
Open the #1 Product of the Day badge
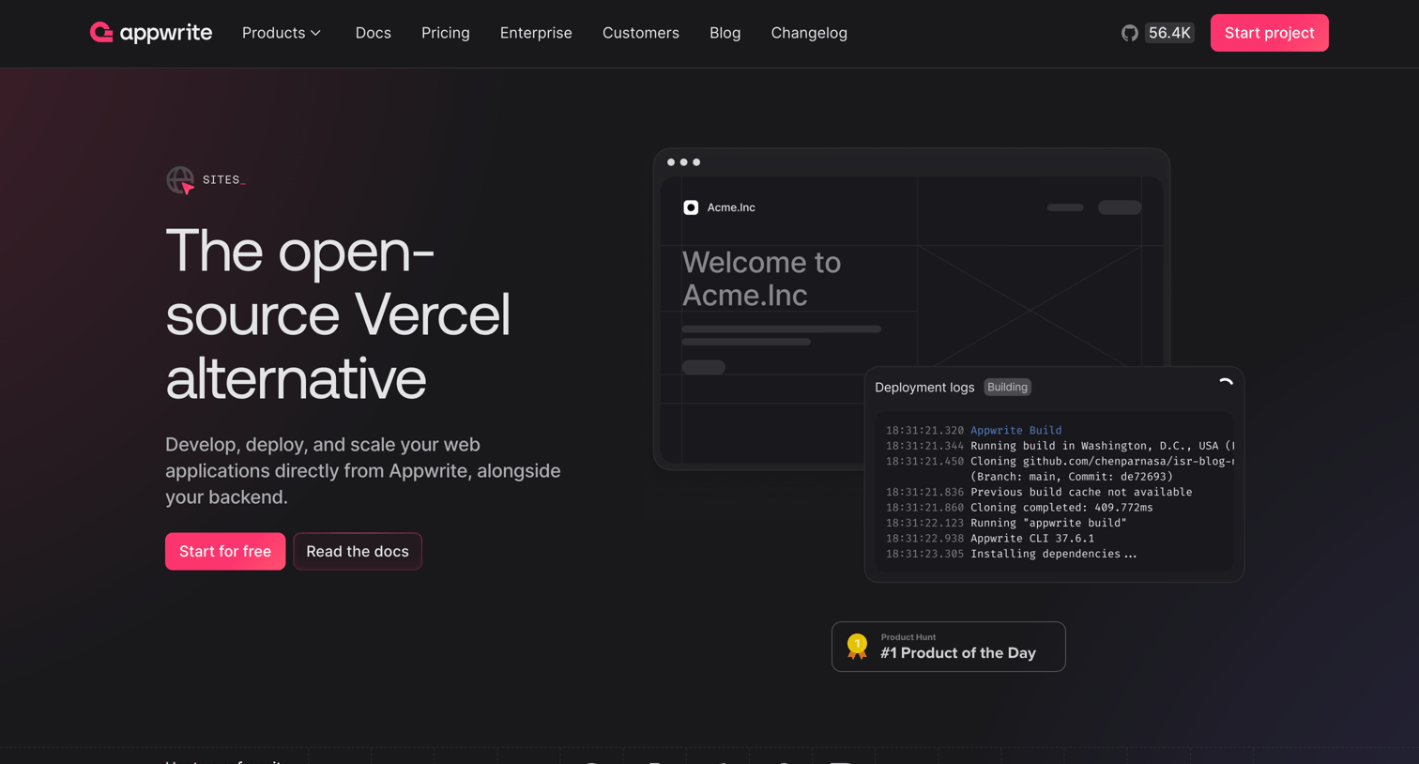pyautogui.click(x=948, y=647)
